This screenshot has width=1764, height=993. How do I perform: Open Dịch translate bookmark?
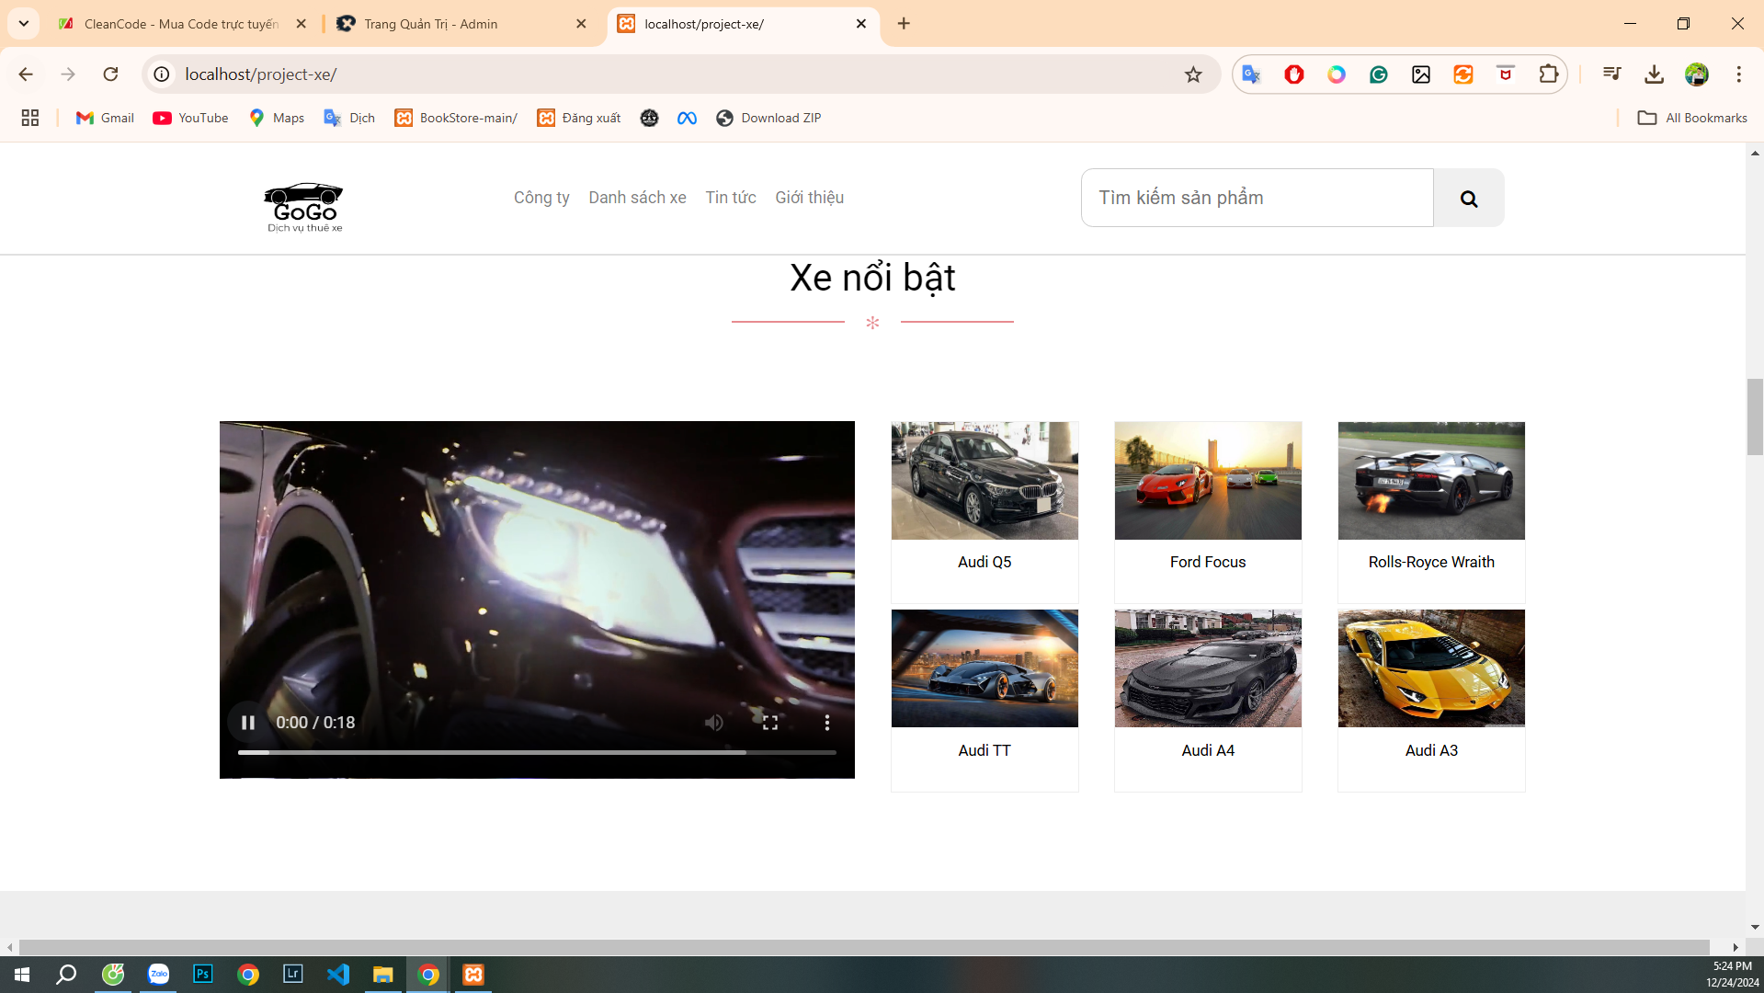click(349, 118)
